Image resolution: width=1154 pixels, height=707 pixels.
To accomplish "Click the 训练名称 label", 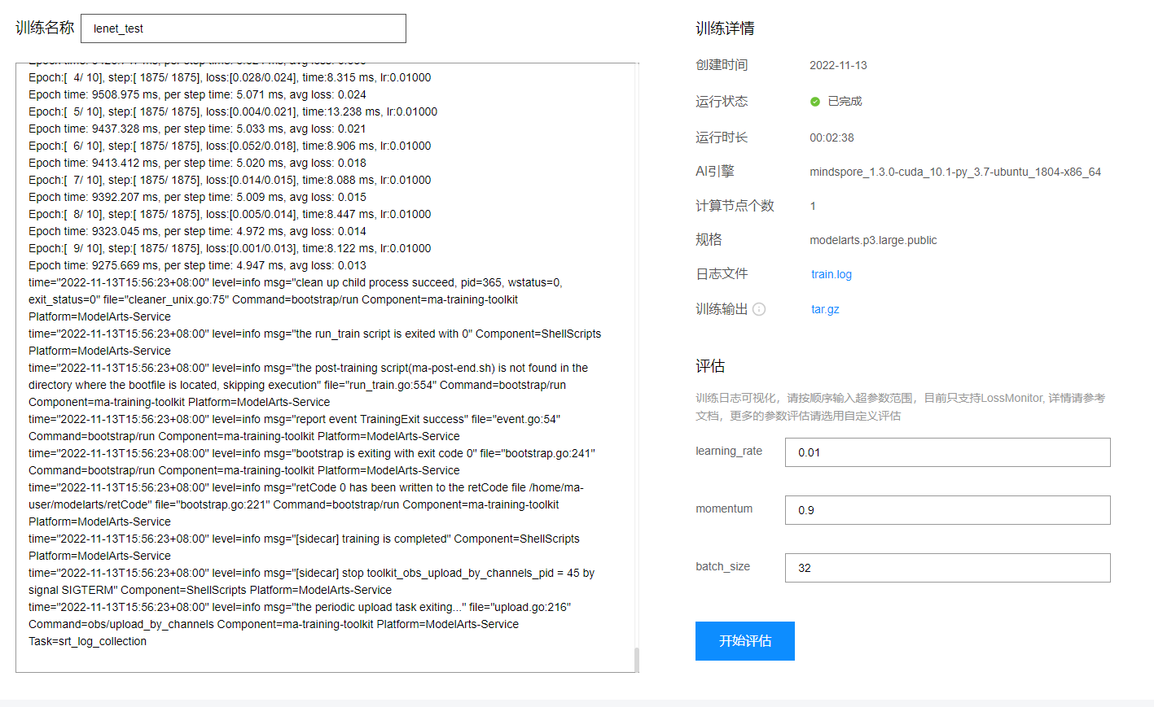I will (45, 28).
